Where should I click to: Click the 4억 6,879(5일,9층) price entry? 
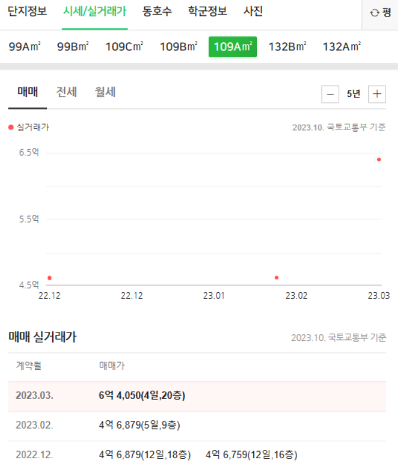tap(139, 425)
